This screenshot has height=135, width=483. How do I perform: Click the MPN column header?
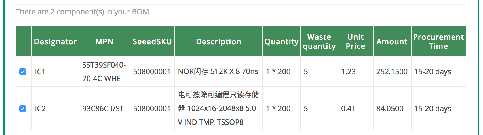point(104,41)
